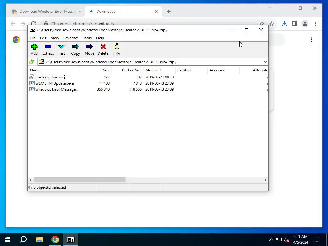Screen dimensions: 328x246
Task: Sort by the Modified column header
Action: point(160,70)
